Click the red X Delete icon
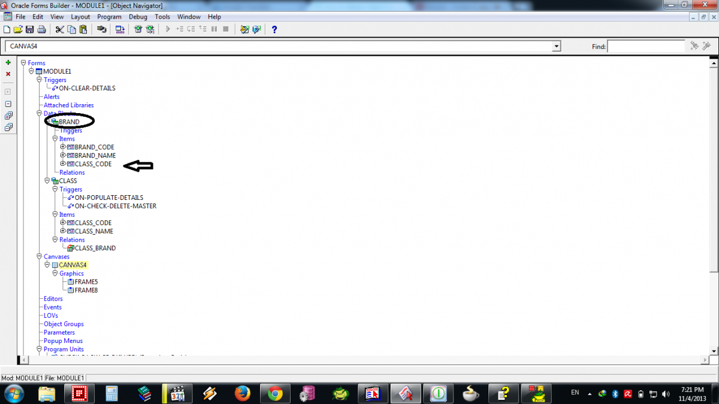 click(x=8, y=74)
